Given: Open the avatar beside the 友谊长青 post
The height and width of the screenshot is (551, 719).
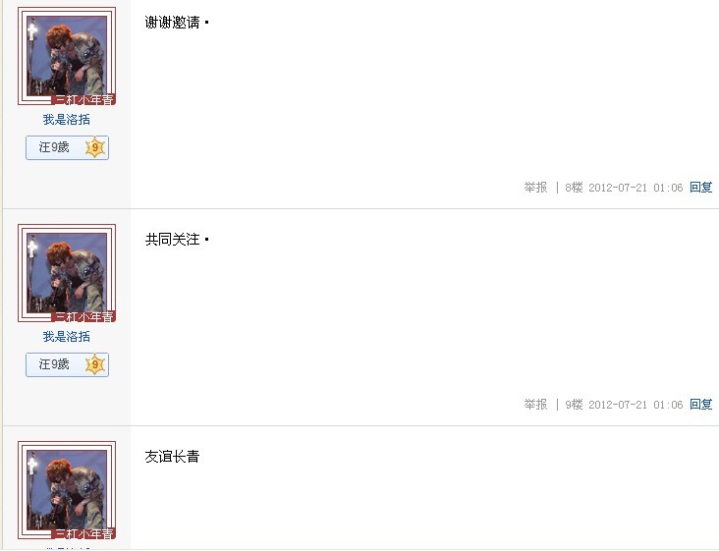Looking at the screenshot, I should coord(67,490).
